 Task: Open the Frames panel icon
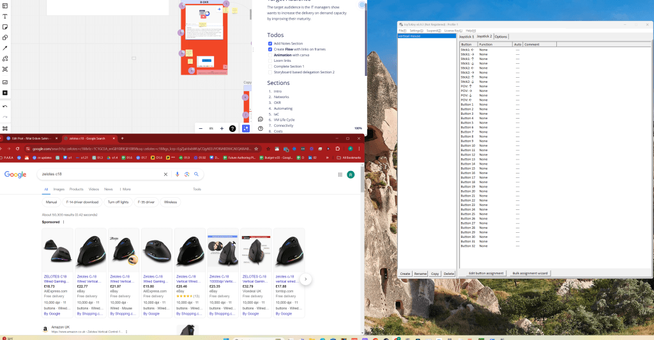point(5,128)
